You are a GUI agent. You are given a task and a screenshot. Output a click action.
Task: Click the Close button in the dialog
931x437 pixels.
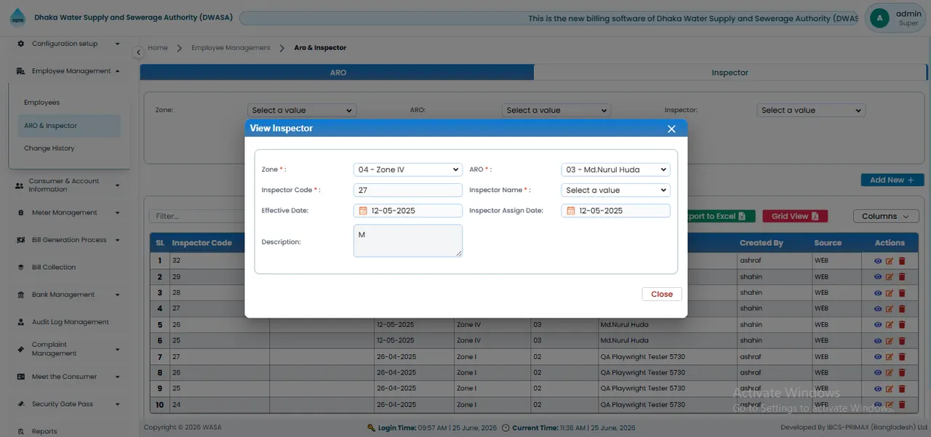point(662,294)
